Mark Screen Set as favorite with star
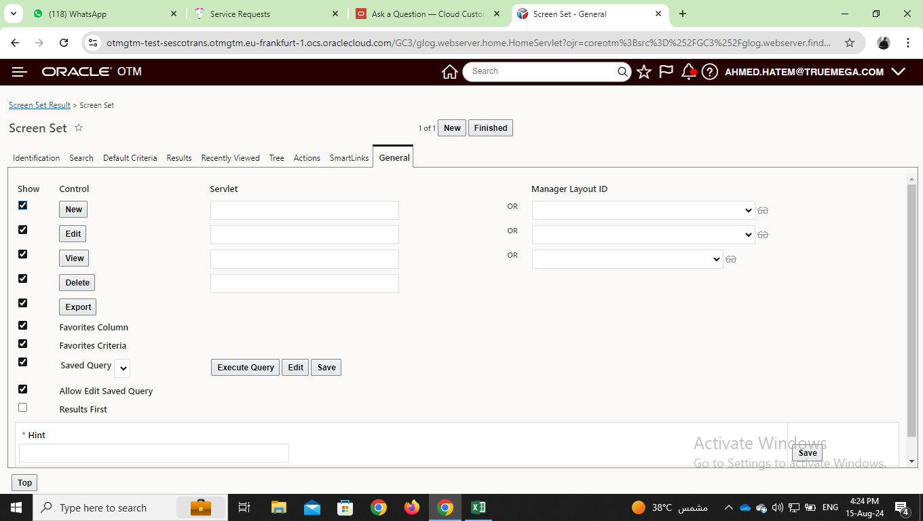This screenshot has height=521, width=923. tap(79, 128)
